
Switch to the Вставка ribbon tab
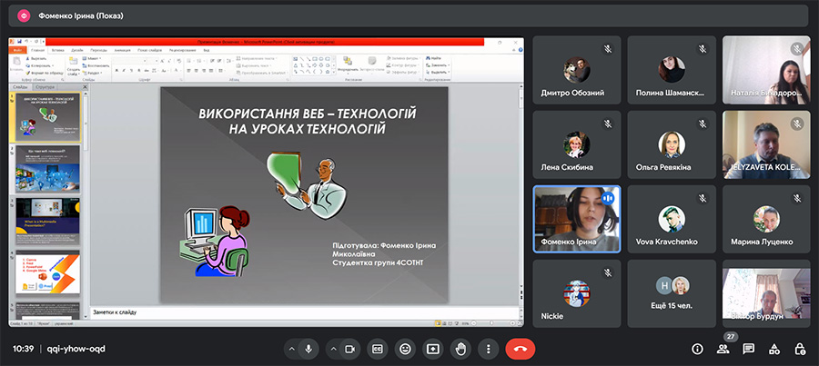[x=56, y=50]
